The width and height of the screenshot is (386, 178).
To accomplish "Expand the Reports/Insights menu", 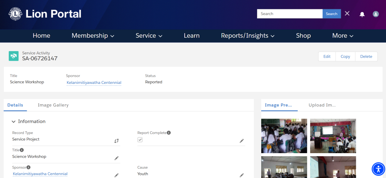I will [248, 36].
